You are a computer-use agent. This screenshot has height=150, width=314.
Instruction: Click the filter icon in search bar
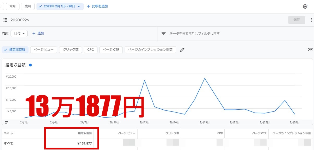pyautogui.click(x=164, y=33)
